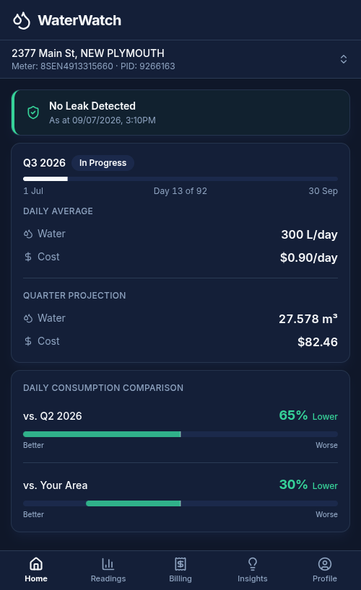361x590 pixels.
Task: Open the Insights lightbulb tab
Action: [253, 570]
